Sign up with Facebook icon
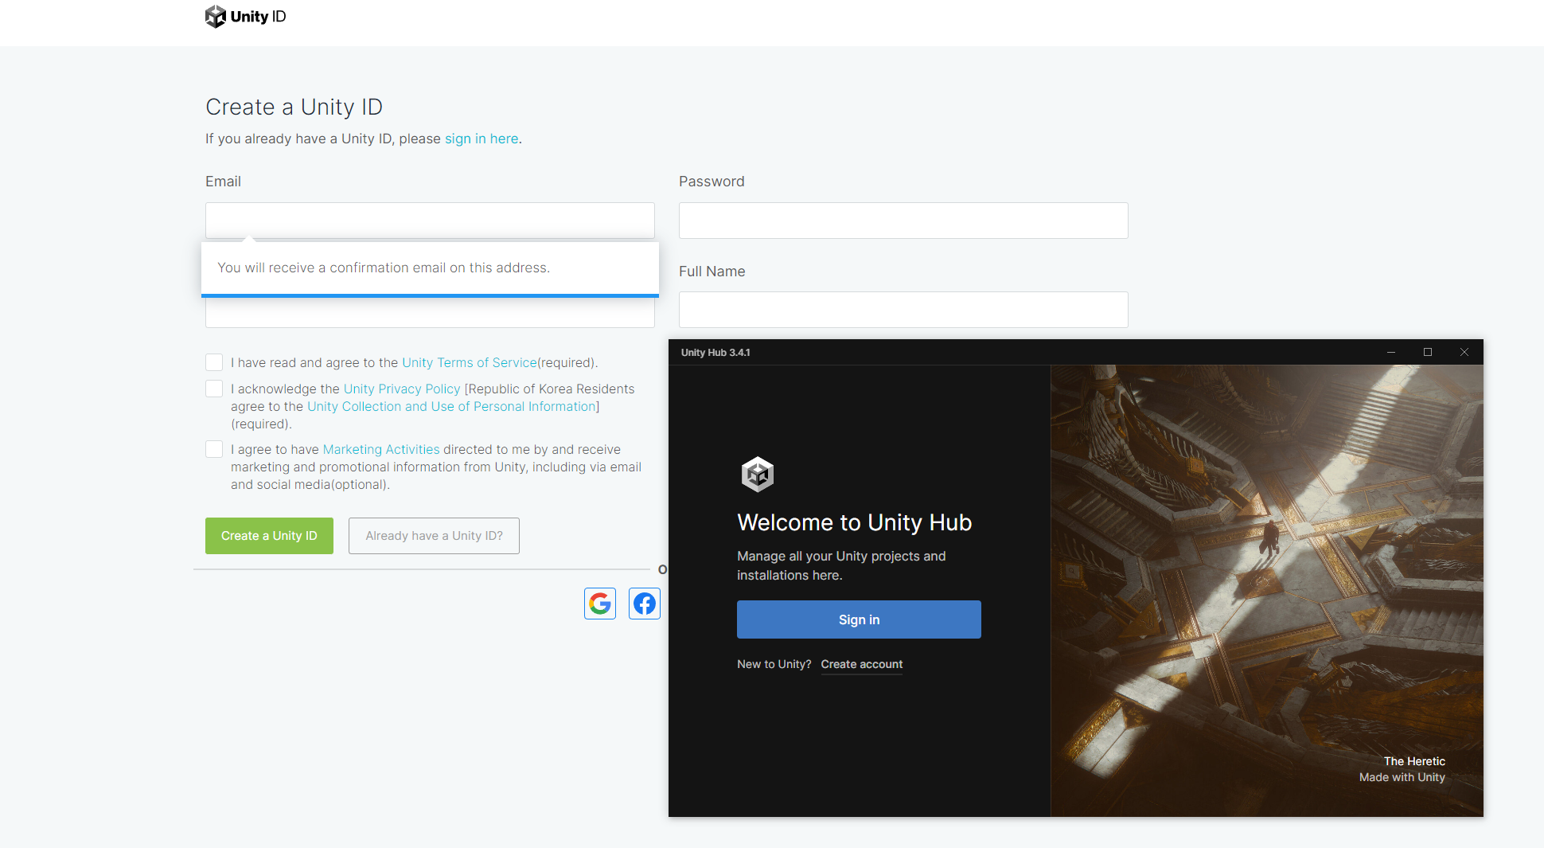1544x848 pixels. point(645,604)
